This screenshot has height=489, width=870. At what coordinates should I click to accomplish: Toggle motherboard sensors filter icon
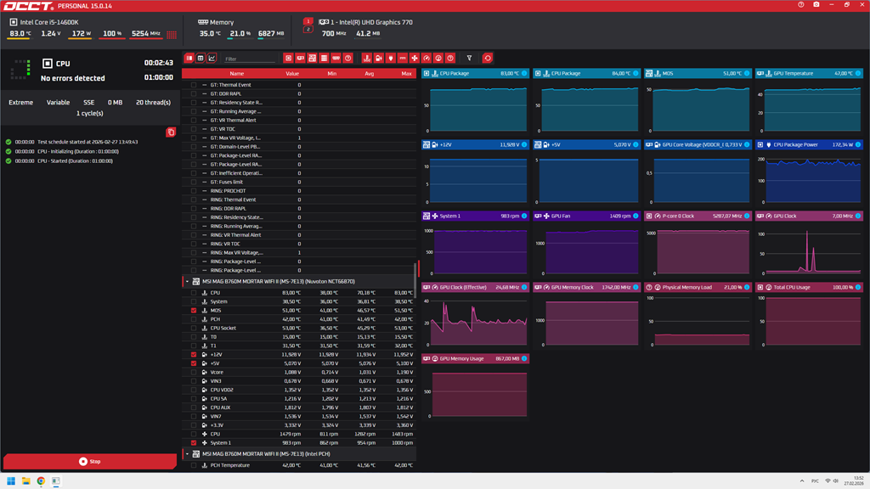(313, 59)
